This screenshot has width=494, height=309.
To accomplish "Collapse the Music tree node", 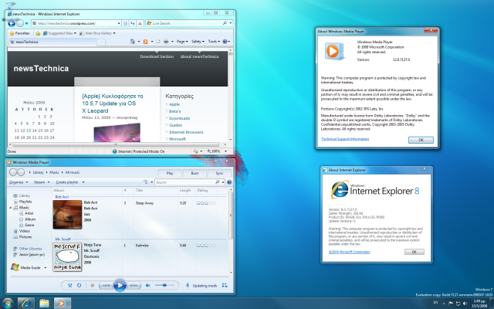I will point(11,208).
